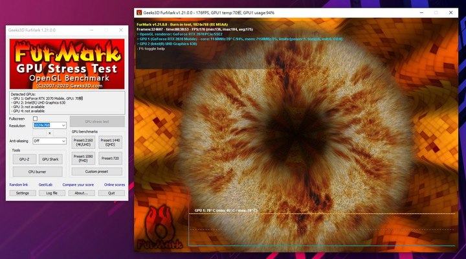Click the custom height input field
The width and height of the screenshot is (466, 259).
pos(60,133)
